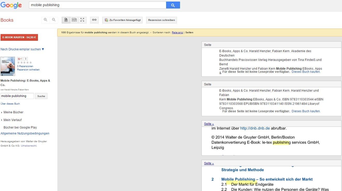Click the G+1 button
This screenshot has width=342, height=191.
pyautogui.click(x=20, y=59)
